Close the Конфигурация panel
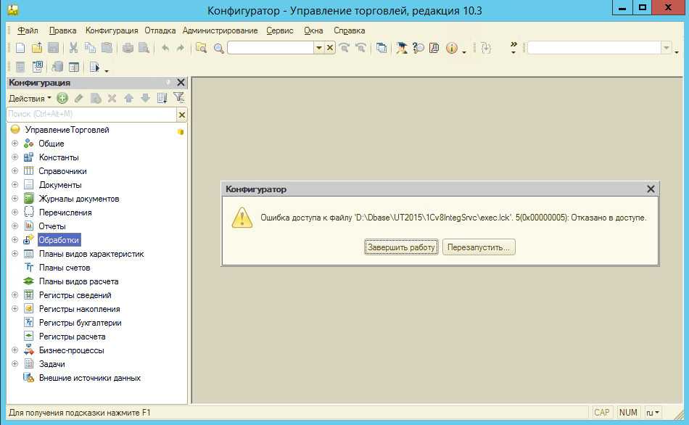The width and height of the screenshot is (689, 425). pyautogui.click(x=181, y=82)
